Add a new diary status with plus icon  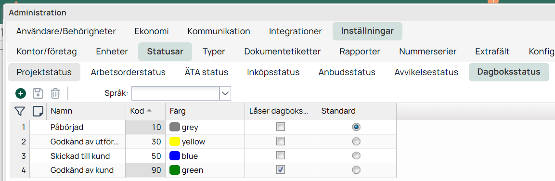pyautogui.click(x=21, y=93)
